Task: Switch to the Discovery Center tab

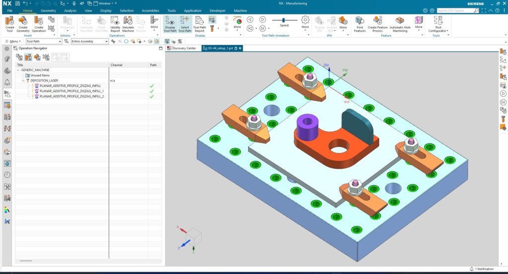Action: (184, 48)
